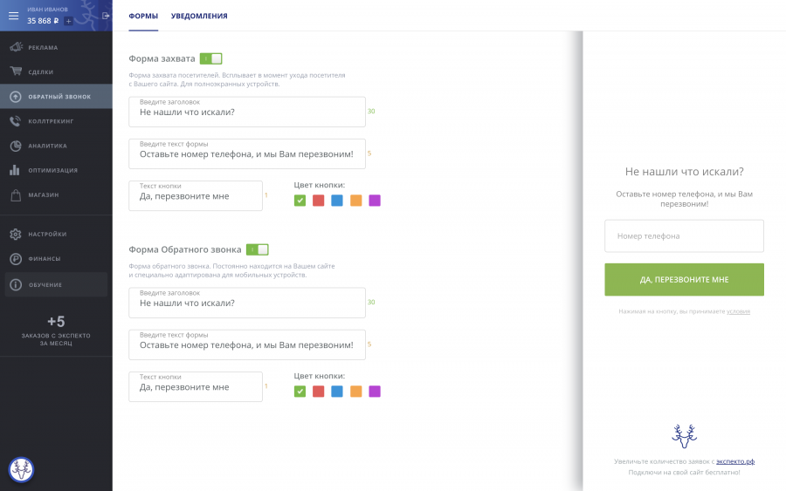Screen dimensions: 786x491
Task: Open Оптимизация via the bar chart icon
Action: pyautogui.click(x=15, y=170)
